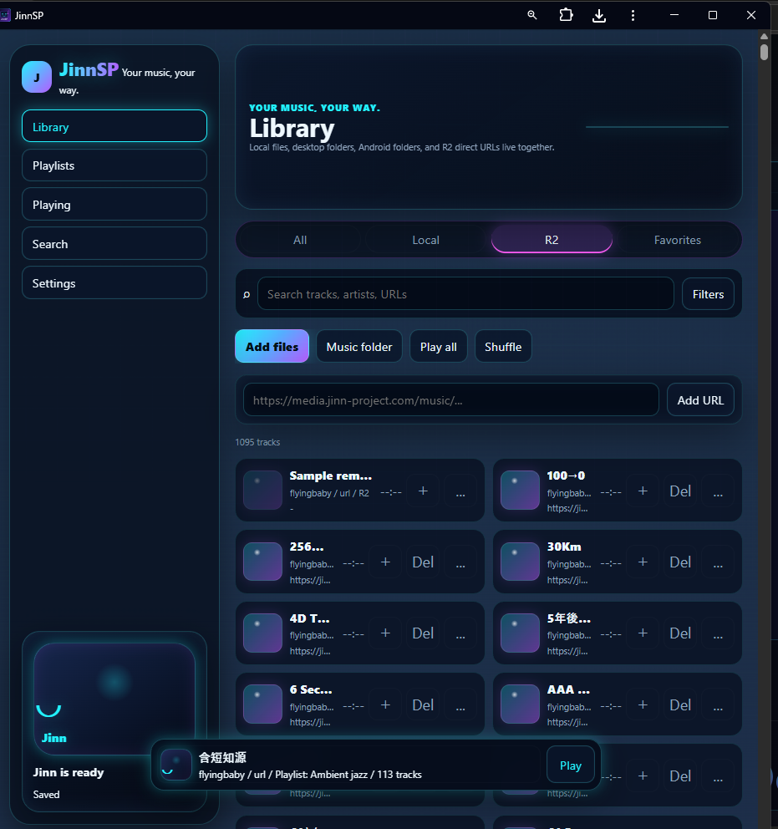Click the Add files button
This screenshot has width=778, height=829.
[x=272, y=346]
